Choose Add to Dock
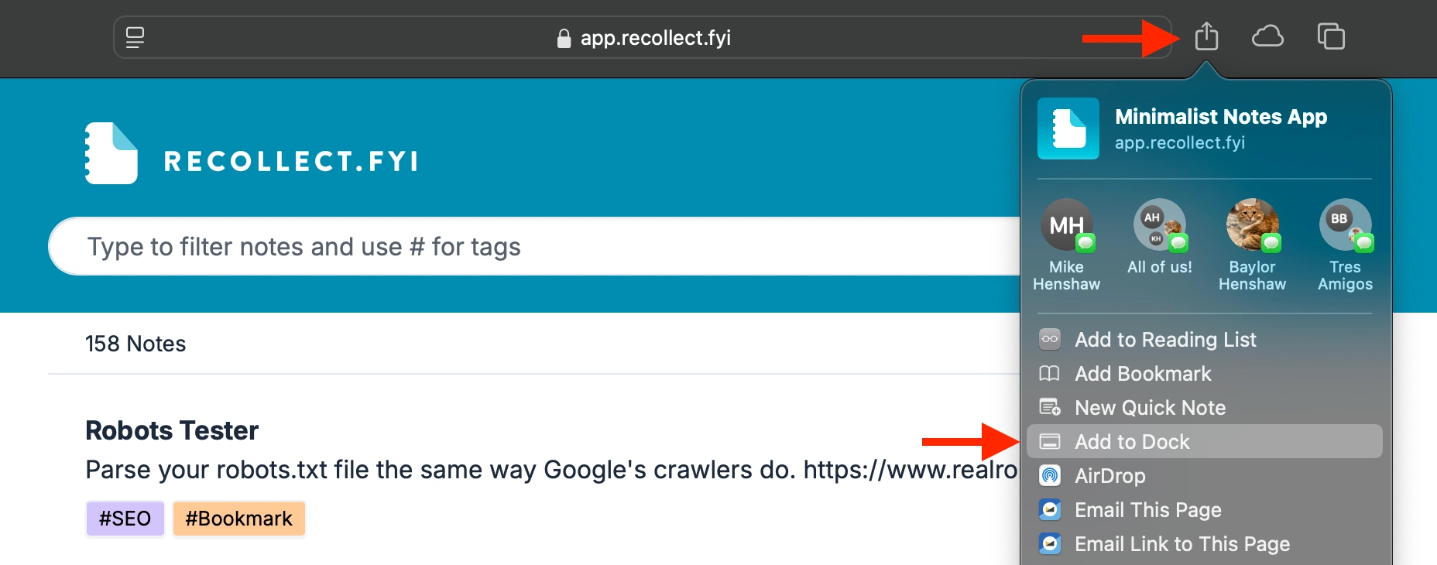Image resolution: width=1437 pixels, height=565 pixels. point(1132,441)
